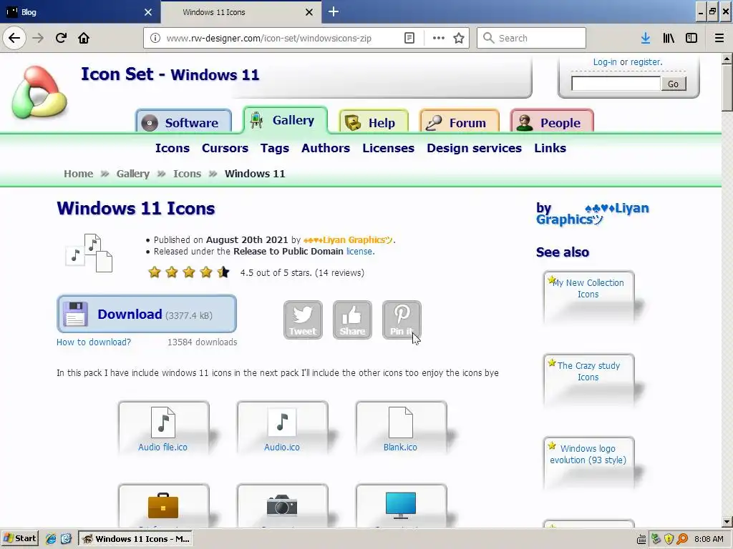Viewport: 733px width, 549px height.
Task: Download the icon set
Action: pos(147,315)
